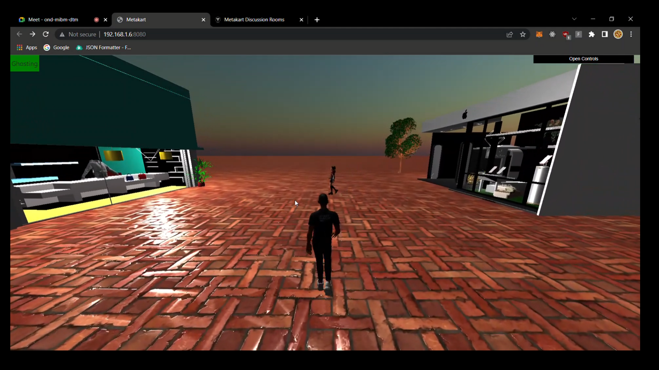Click the gray F extension icon
Image resolution: width=659 pixels, height=370 pixels.
point(578,34)
